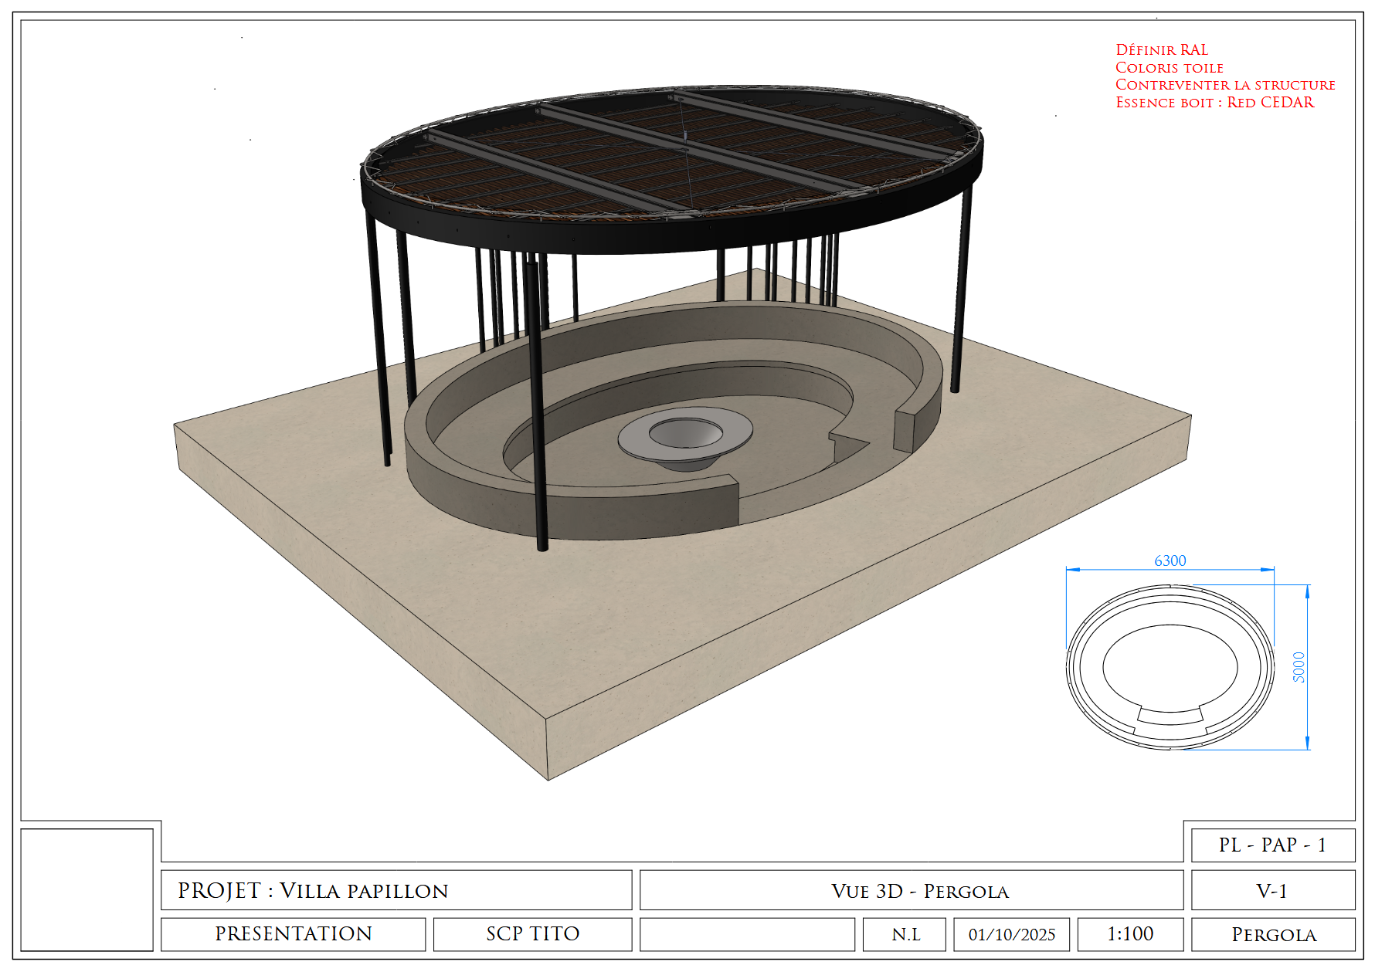The width and height of the screenshot is (1375, 972).
Task: Click the 6300 width dimension value
Action: [1170, 561]
